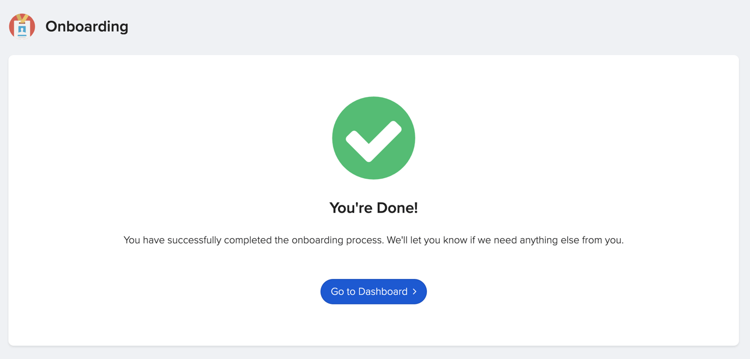Click the blue Dashboard navigation button

[x=373, y=291]
